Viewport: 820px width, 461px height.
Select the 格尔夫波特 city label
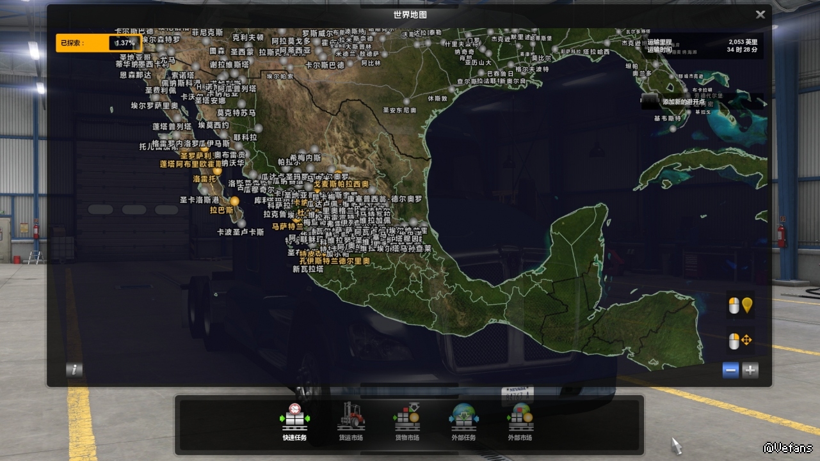[x=533, y=69]
